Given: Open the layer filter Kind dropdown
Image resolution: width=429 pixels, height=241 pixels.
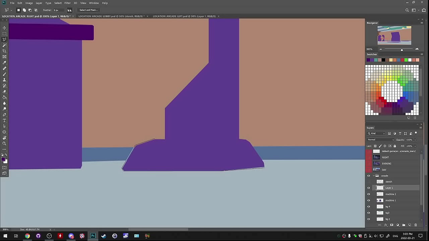Looking at the screenshot, I should (377, 134).
